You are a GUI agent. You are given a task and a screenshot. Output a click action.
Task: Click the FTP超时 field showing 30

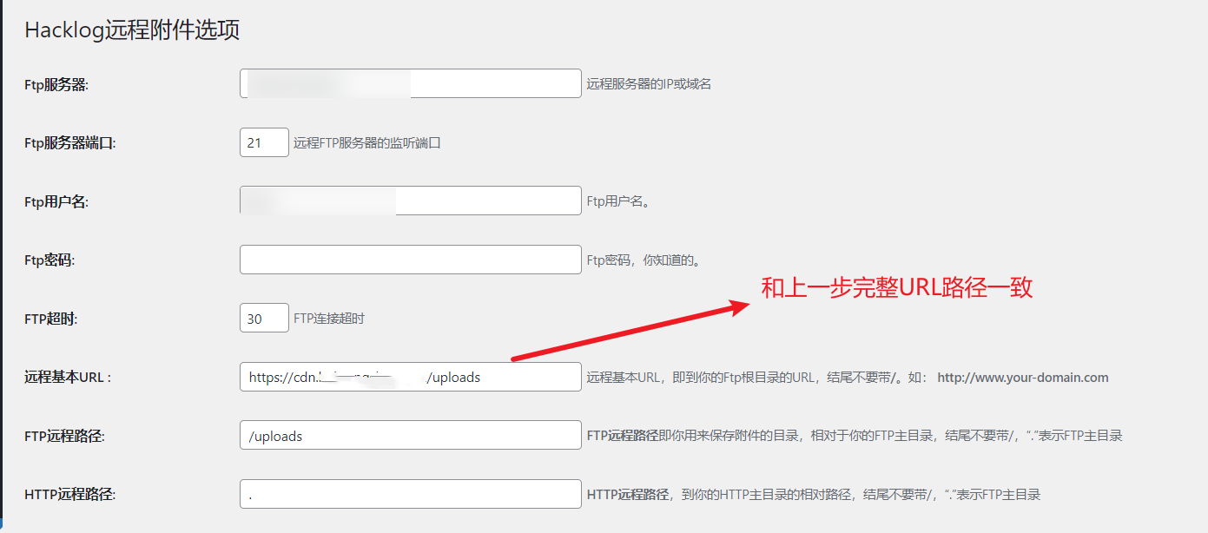click(x=264, y=318)
